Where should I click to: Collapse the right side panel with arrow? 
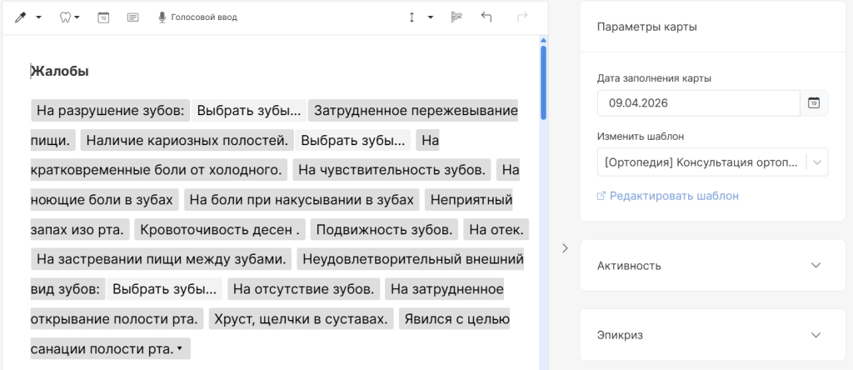[x=565, y=247]
